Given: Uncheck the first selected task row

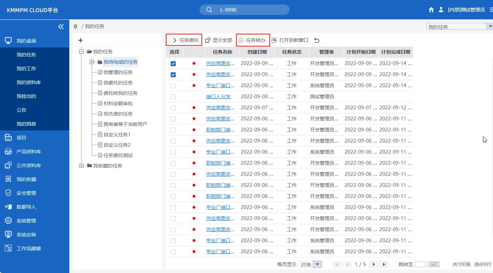Looking at the screenshot, I should click(x=173, y=63).
